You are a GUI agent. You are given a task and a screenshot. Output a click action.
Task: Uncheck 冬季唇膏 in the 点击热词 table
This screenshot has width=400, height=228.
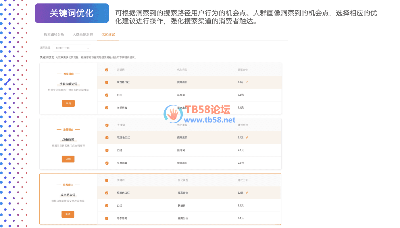(x=107, y=163)
